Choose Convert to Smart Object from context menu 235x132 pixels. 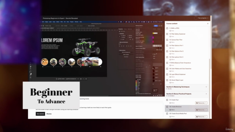tap(140, 48)
